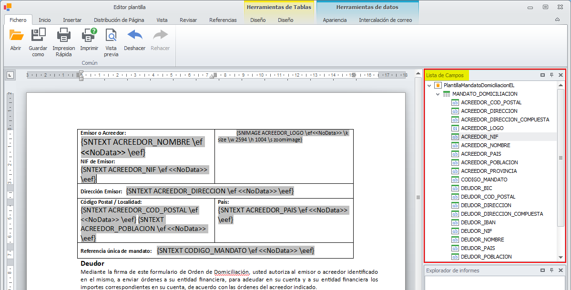Select the ACREEDOR_LOGO field
Image resolution: width=571 pixels, height=290 pixels.
pos(482,128)
